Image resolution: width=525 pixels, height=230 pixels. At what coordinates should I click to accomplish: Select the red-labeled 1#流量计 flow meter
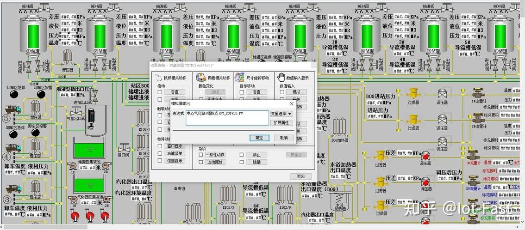(x=473, y=155)
